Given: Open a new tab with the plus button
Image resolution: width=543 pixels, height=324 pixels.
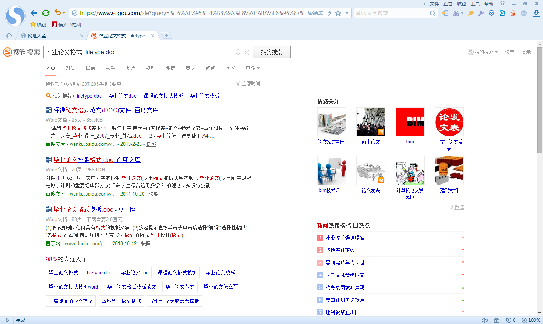Looking at the screenshot, I should coord(166,35).
